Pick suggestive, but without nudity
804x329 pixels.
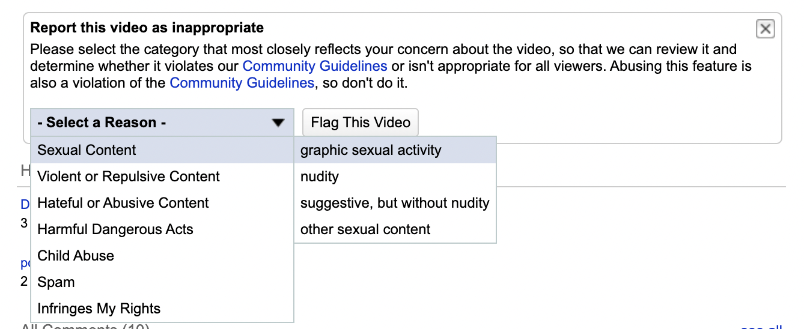pyautogui.click(x=395, y=203)
